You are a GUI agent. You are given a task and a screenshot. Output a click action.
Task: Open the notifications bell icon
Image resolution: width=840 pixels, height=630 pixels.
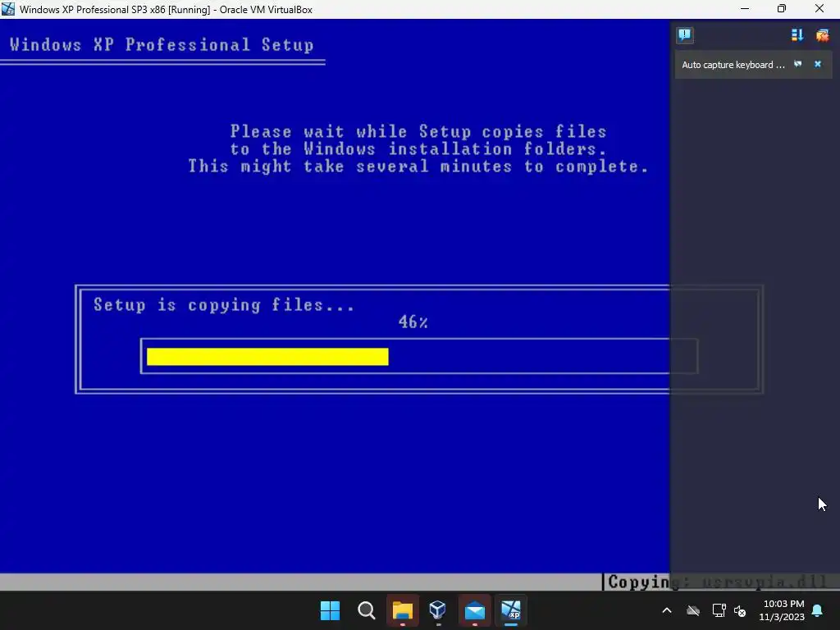point(818,610)
